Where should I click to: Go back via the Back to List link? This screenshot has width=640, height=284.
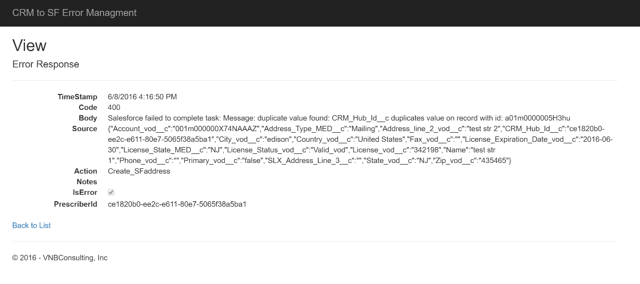point(31,226)
